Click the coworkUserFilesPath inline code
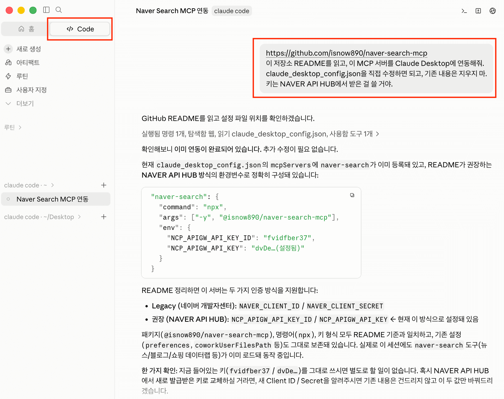This screenshot has height=399, width=504. click(x=233, y=345)
